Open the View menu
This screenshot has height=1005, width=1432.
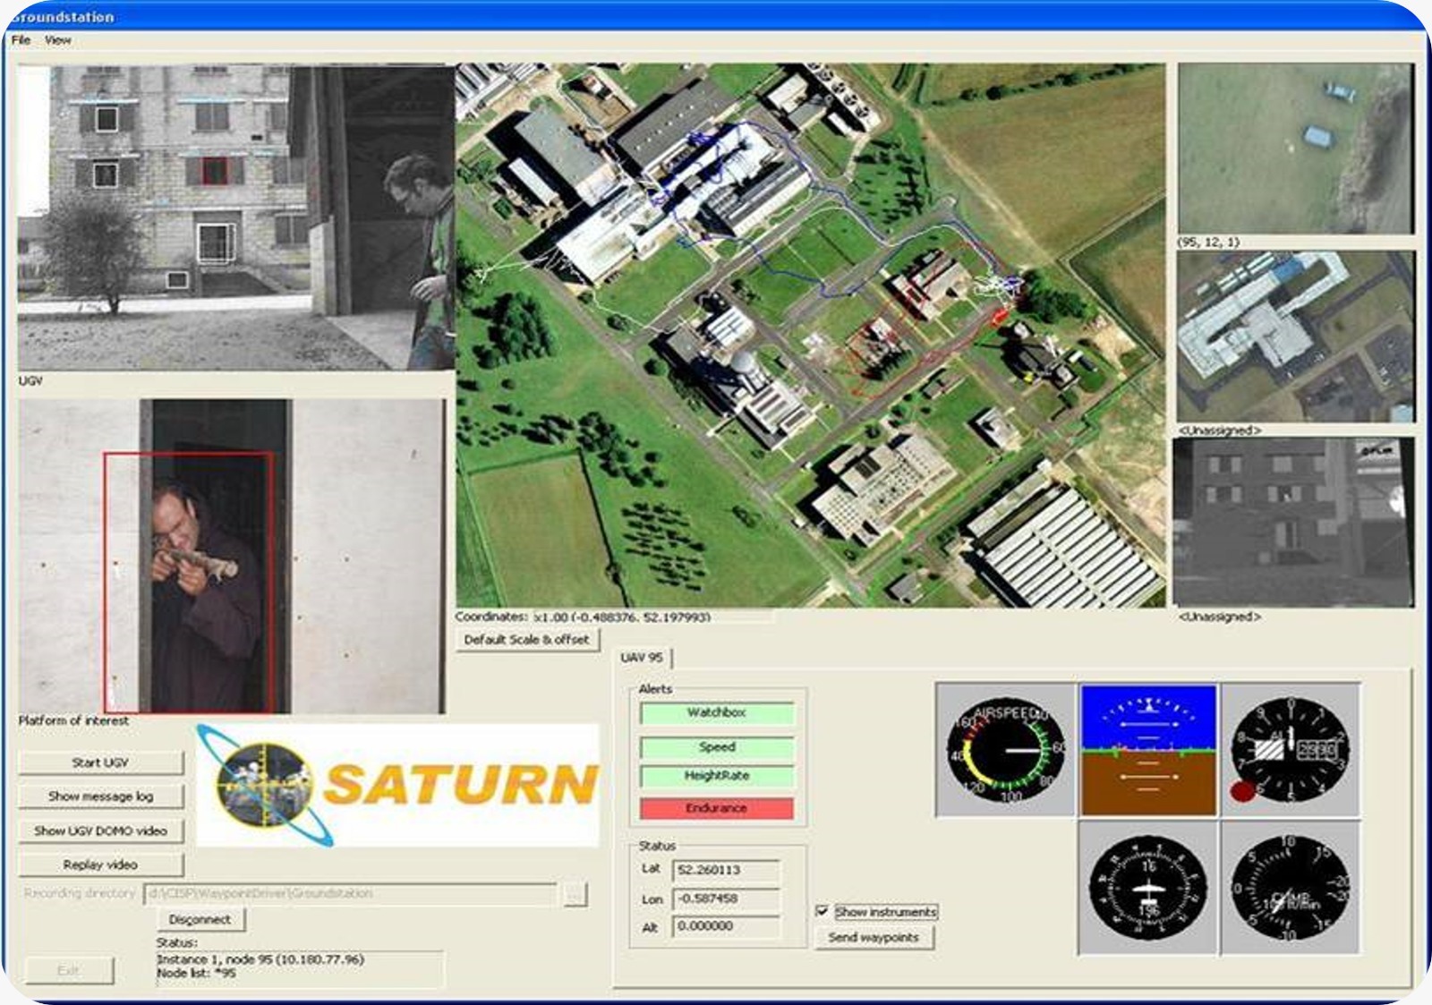[x=57, y=40]
